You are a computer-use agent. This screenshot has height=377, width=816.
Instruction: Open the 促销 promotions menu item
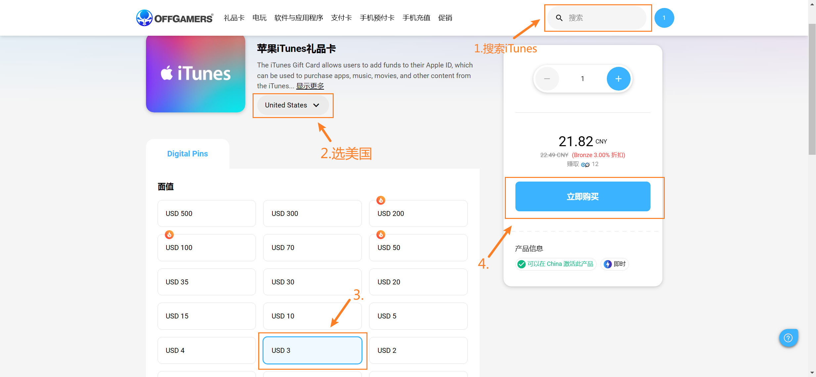coord(445,18)
